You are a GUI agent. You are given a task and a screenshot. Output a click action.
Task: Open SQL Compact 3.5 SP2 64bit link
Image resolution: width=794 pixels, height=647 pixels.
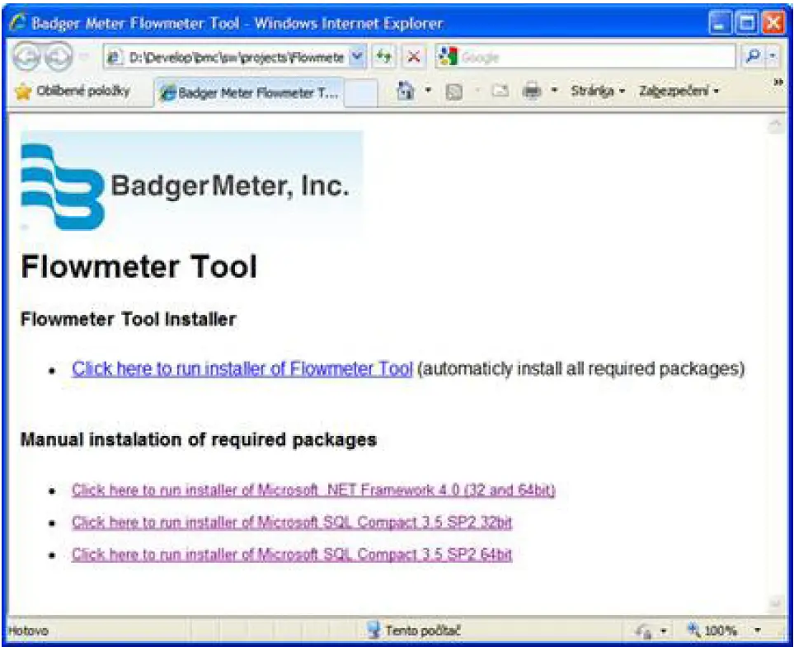coord(292,555)
